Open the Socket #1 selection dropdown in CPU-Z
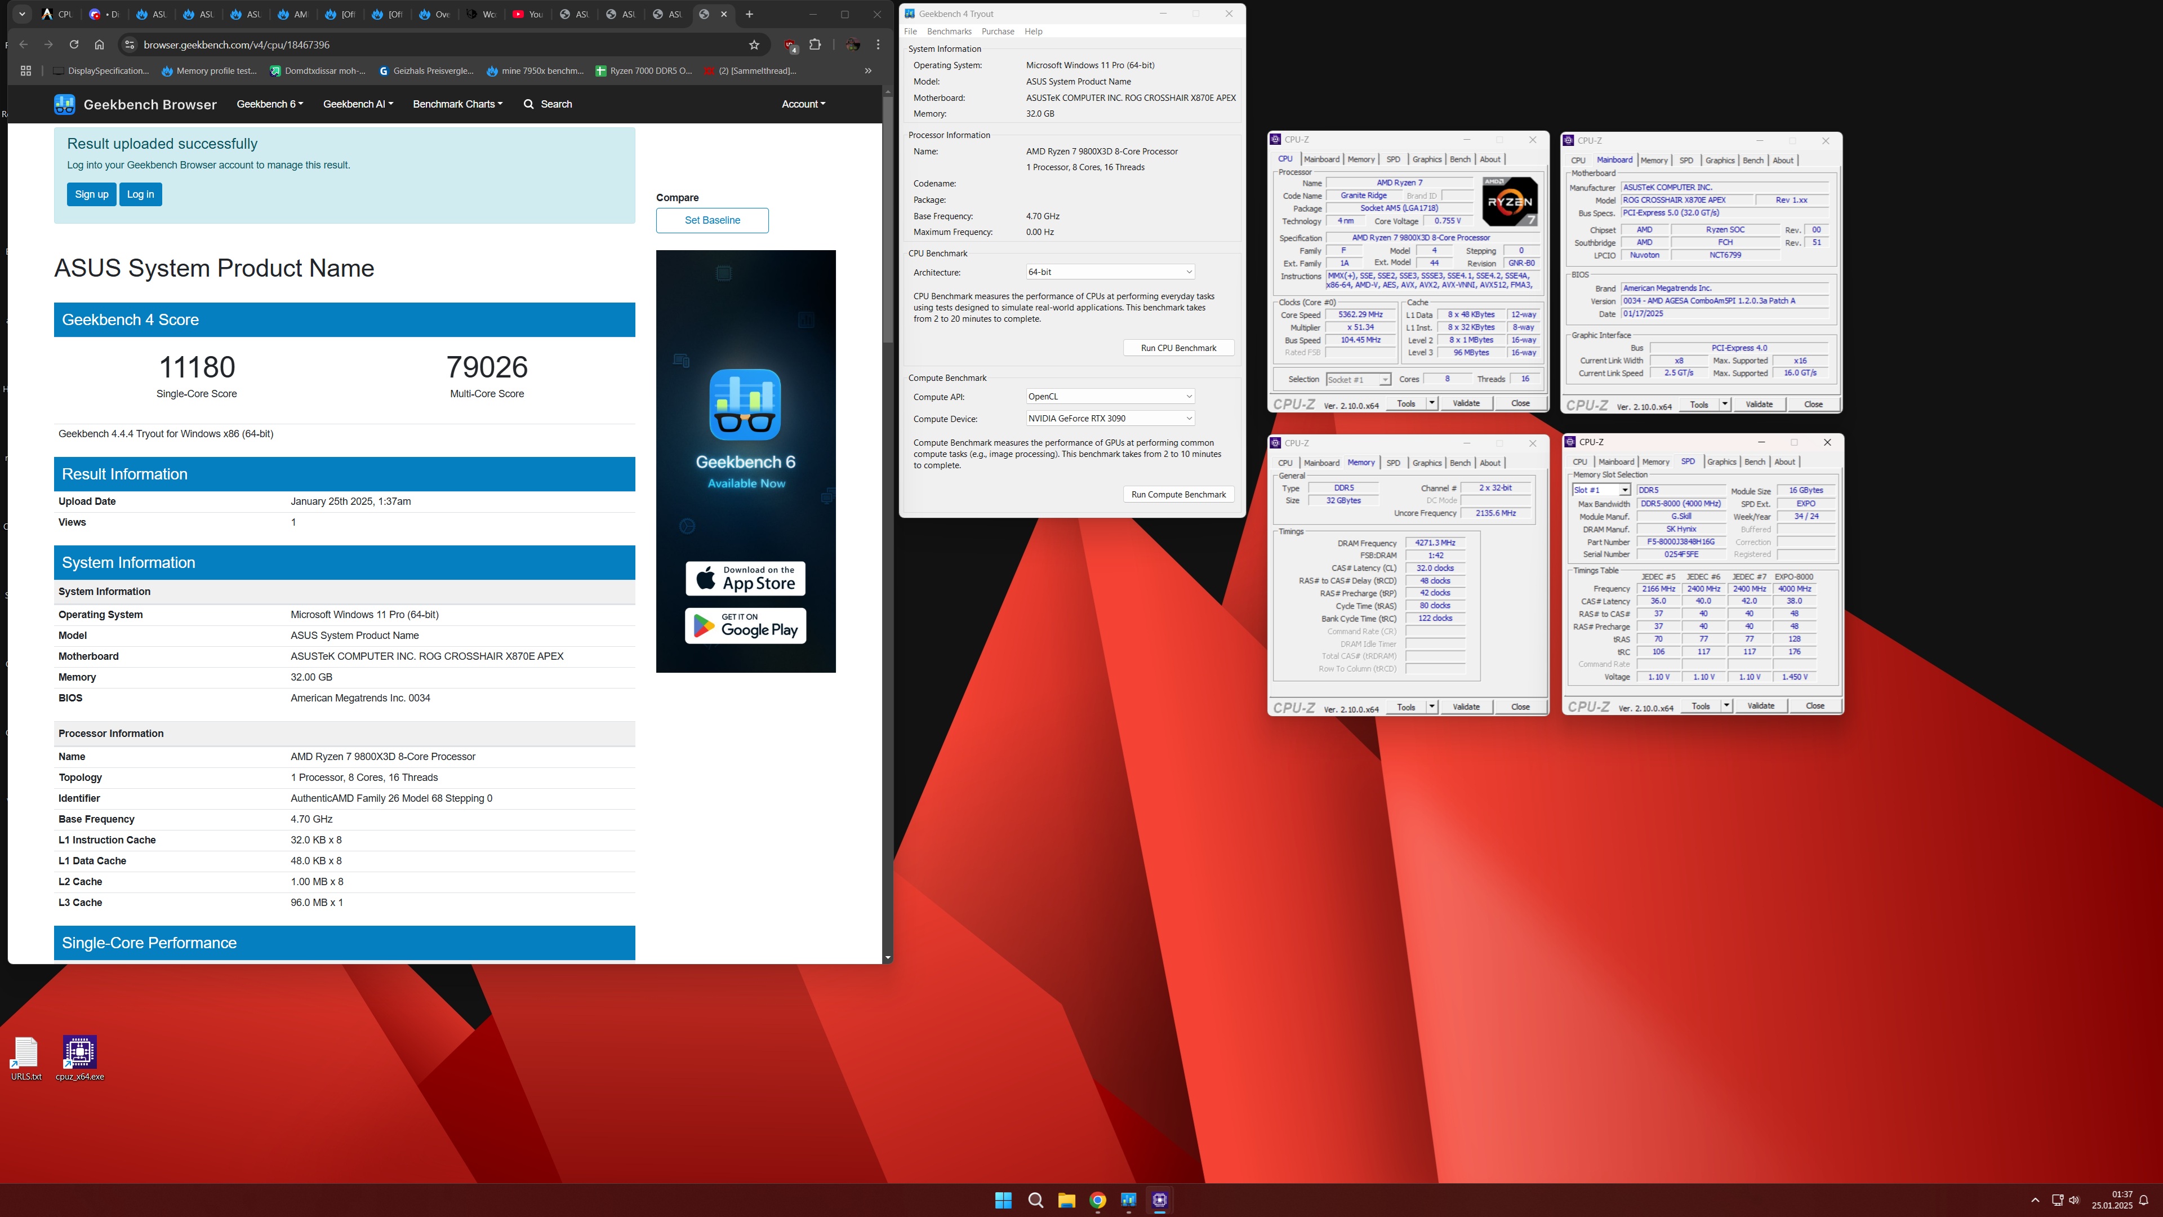2163x1217 pixels. tap(1358, 380)
